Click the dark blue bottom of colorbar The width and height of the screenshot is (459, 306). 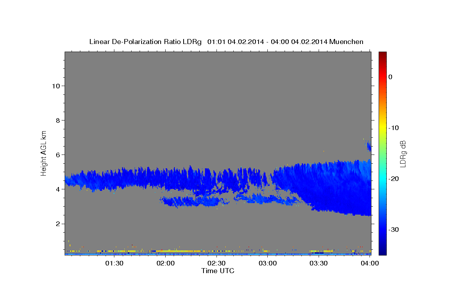[382, 251]
